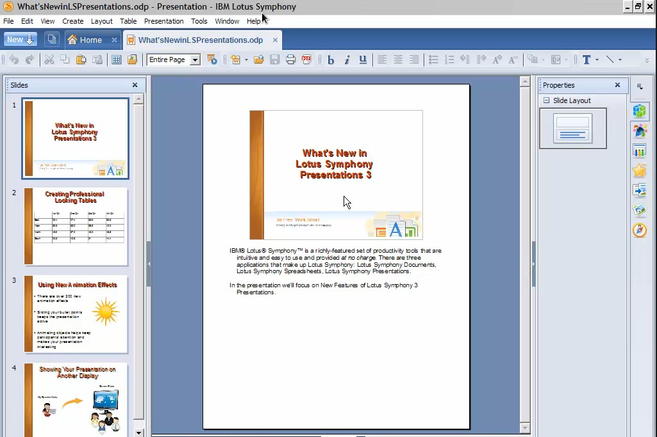Start the slide show with play icon

coord(212,60)
